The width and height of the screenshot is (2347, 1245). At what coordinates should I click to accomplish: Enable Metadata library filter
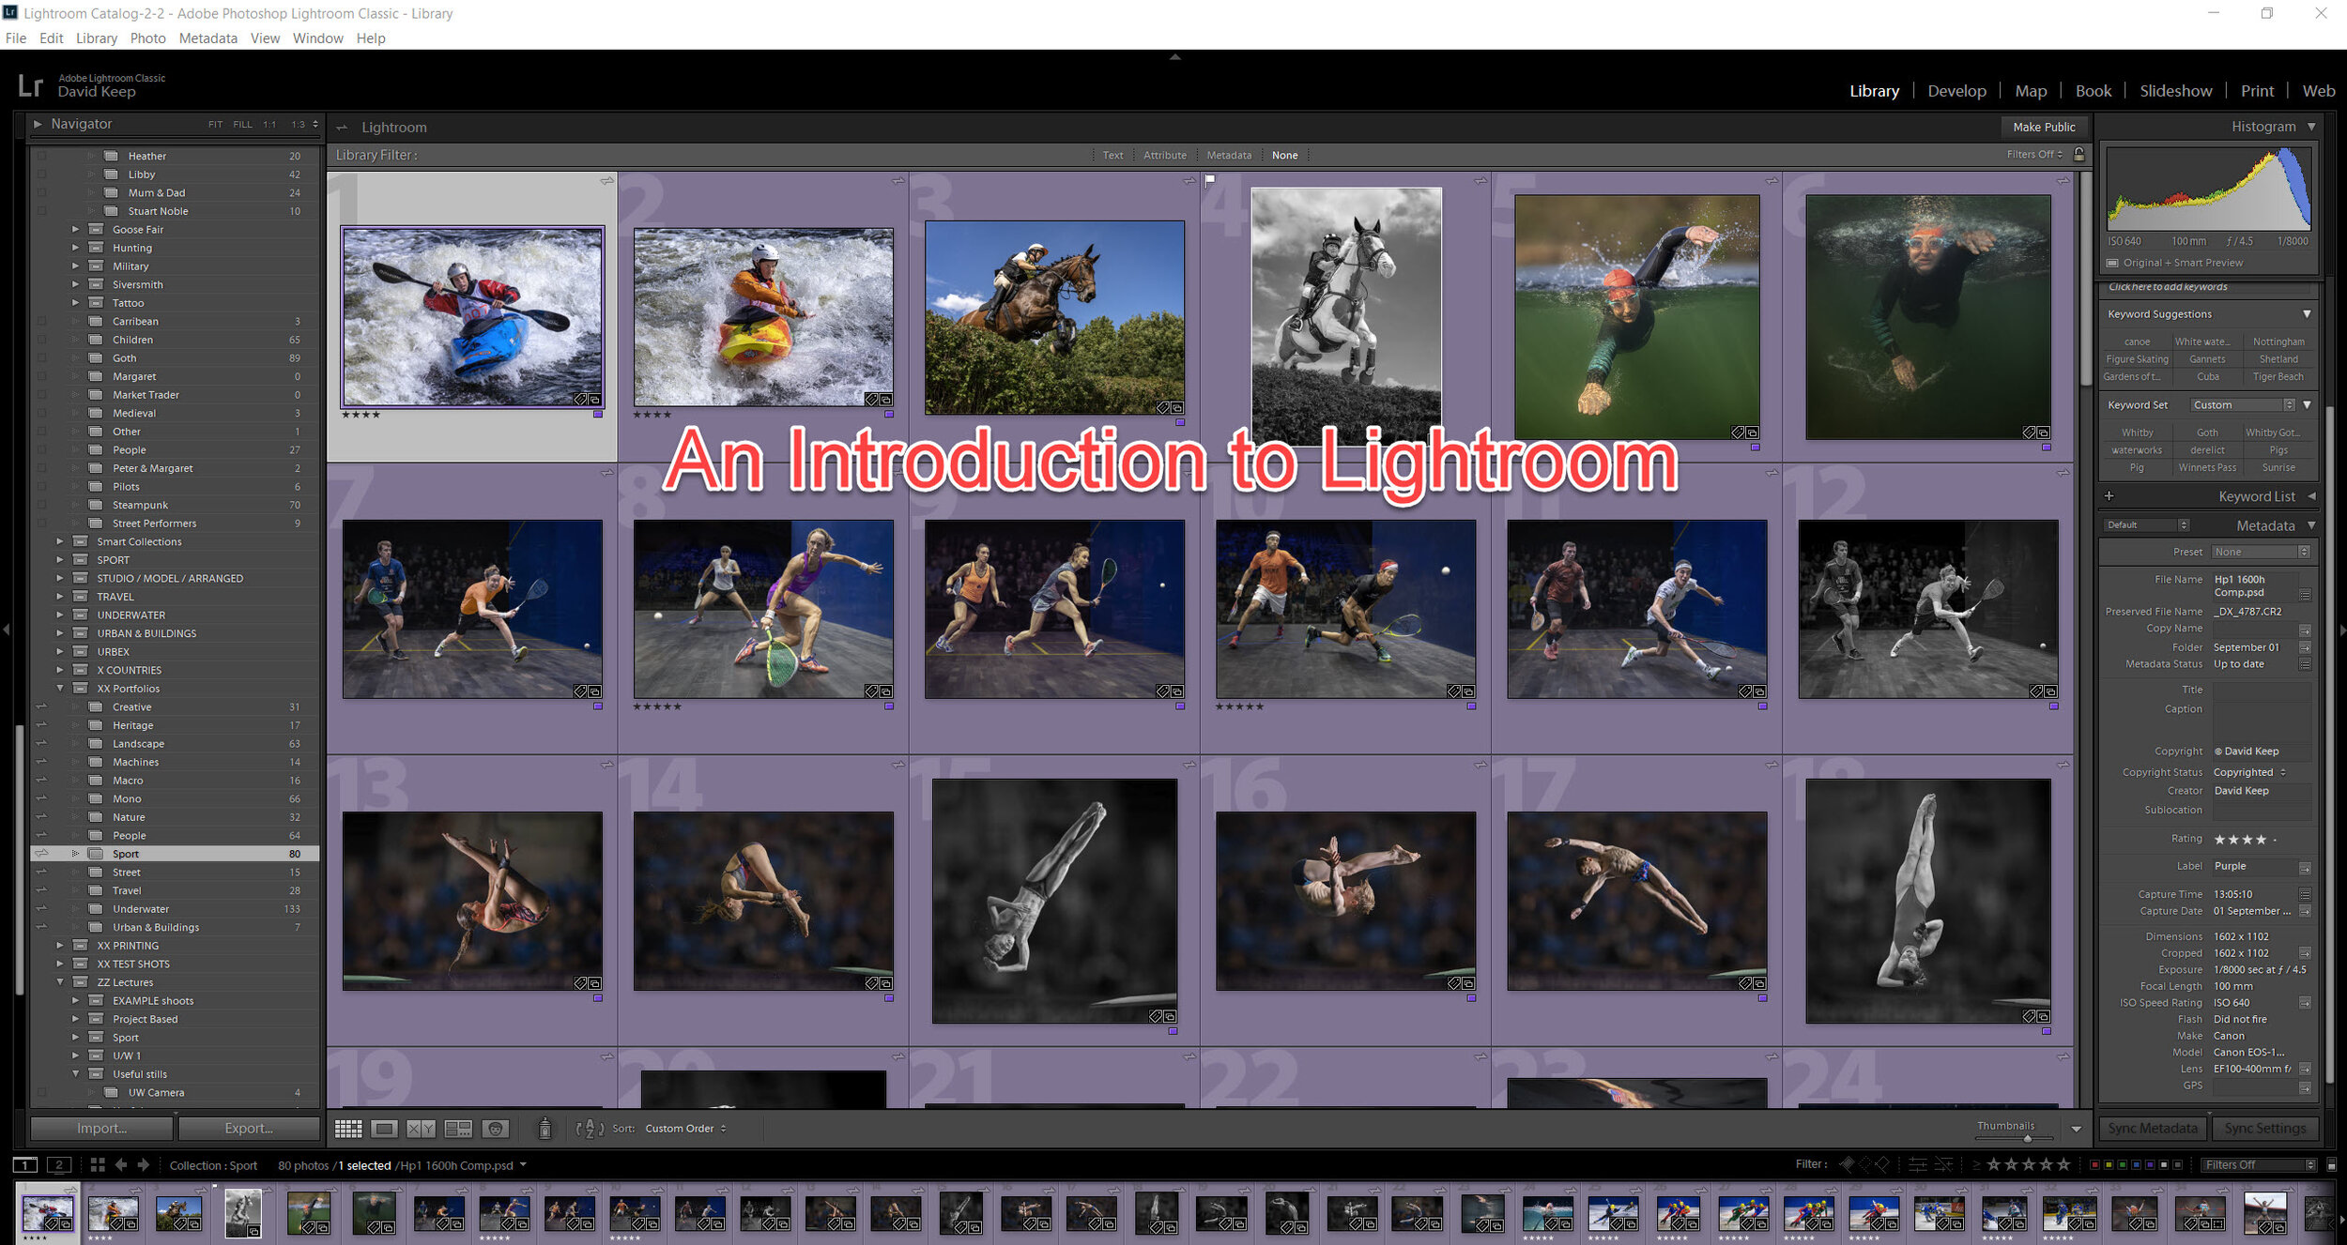pos(1229,155)
